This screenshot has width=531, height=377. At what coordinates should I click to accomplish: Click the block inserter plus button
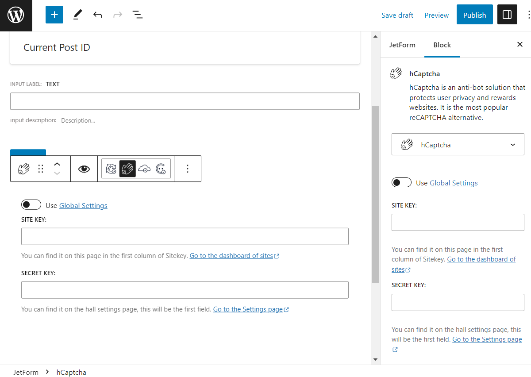pyautogui.click(x=54, y=14)
